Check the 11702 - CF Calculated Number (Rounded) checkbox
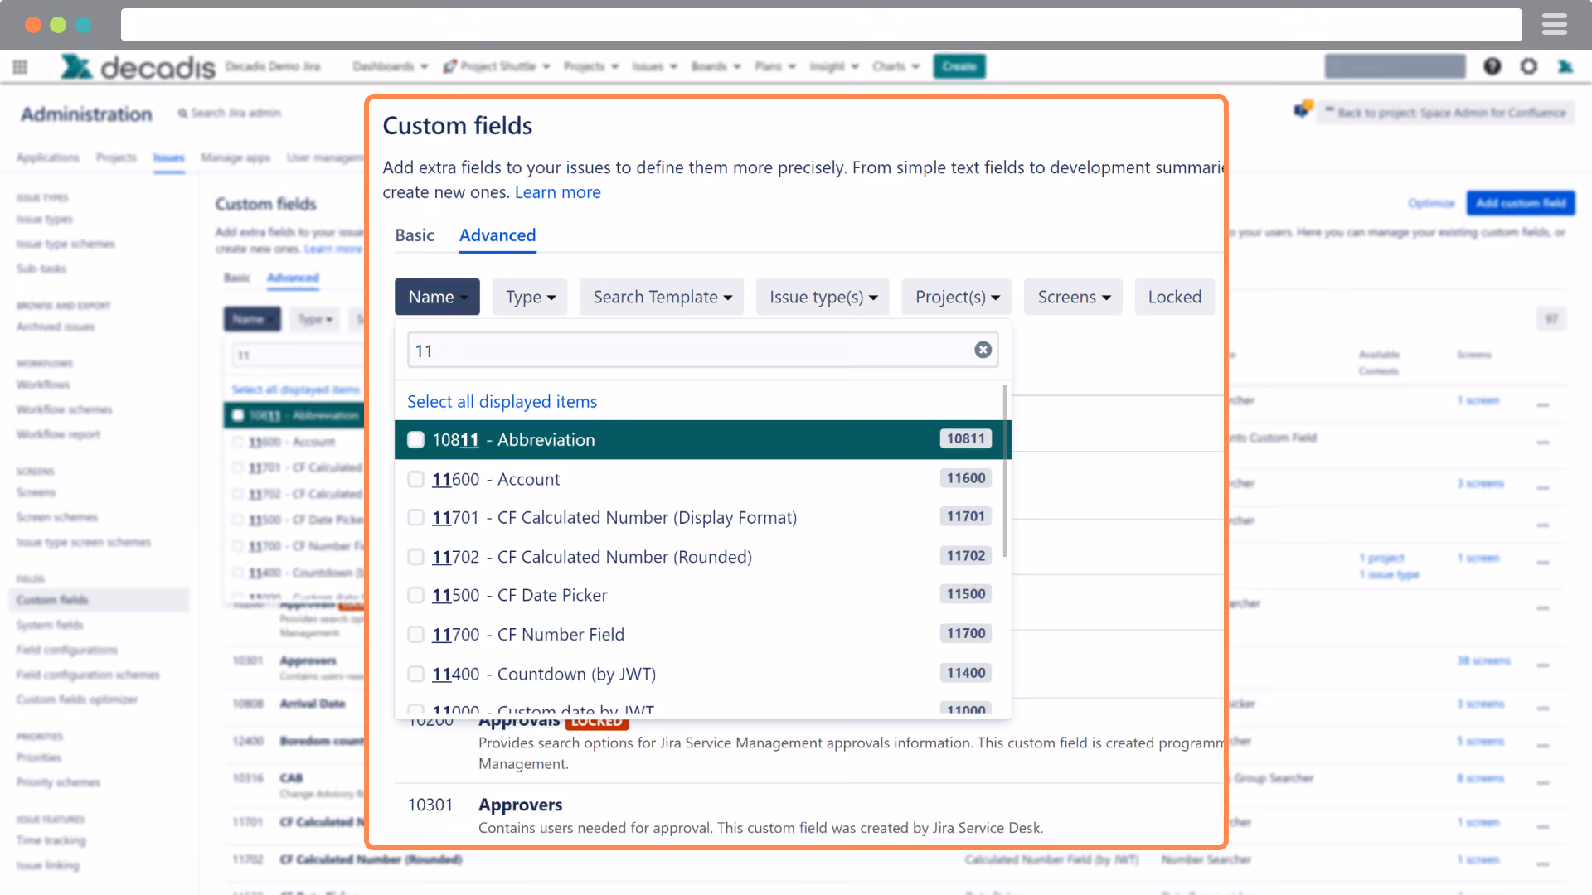 click(x=415, y=557)
